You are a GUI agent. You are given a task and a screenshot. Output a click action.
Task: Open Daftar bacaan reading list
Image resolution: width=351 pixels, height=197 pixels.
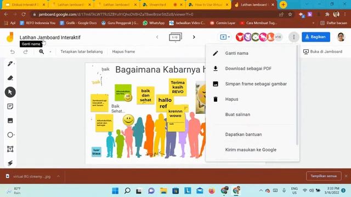pyautogui.click(x=334, y=23)
